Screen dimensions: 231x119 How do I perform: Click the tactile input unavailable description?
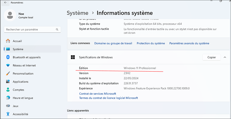(170, 31)
